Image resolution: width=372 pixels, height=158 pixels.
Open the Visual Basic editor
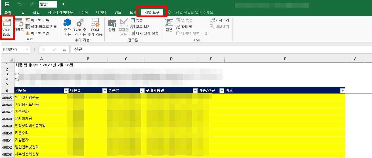tap(7, 27)
